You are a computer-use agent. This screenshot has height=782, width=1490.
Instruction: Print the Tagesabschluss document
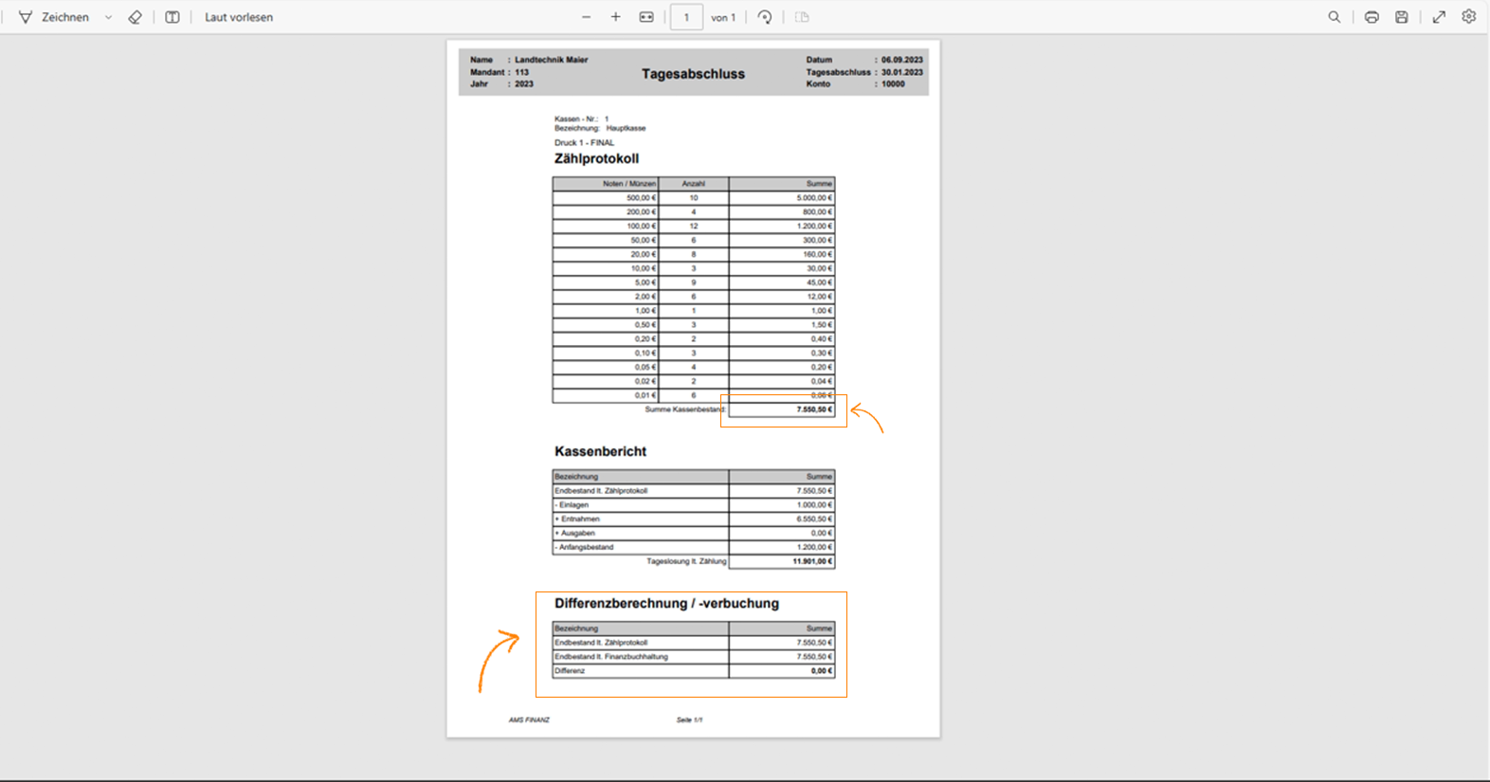point(1372,17)
